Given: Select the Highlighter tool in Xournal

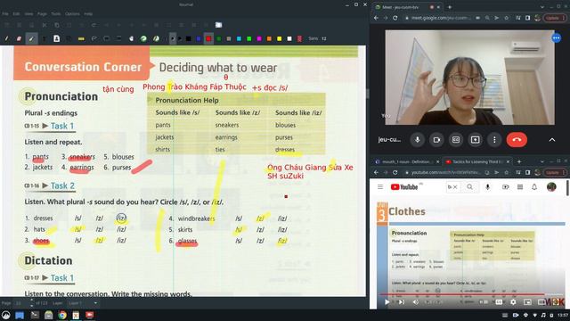Looking at the screenshot, I should tap(31, 38).
